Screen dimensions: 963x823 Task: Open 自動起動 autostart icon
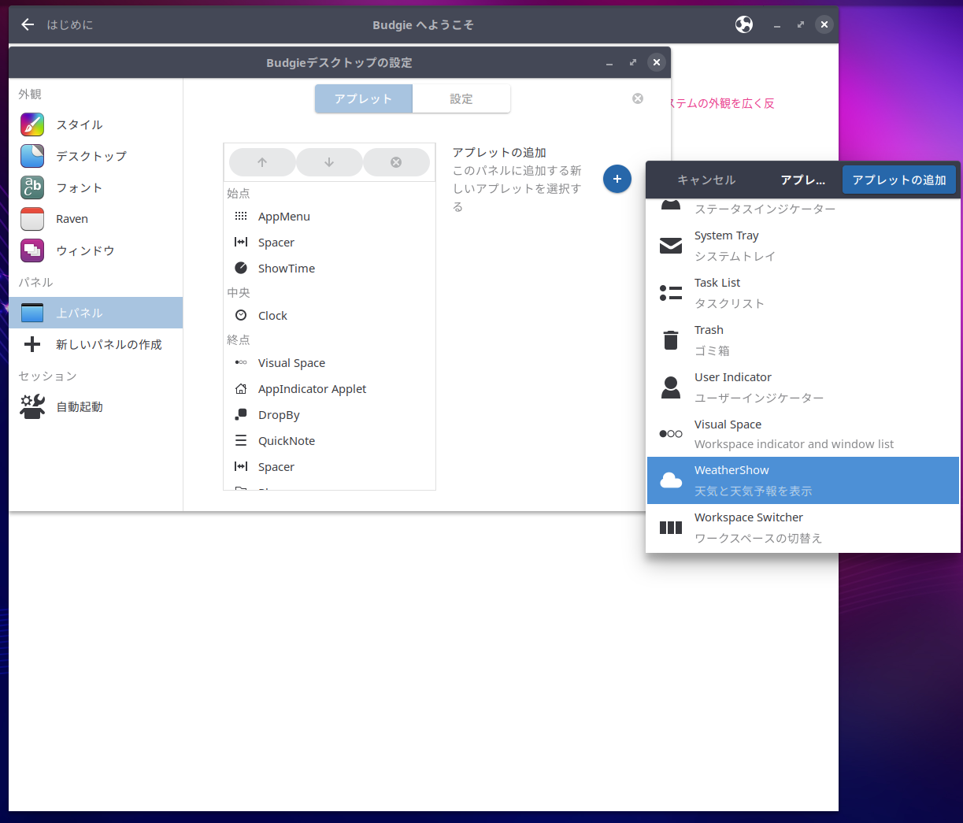point(32,406)
